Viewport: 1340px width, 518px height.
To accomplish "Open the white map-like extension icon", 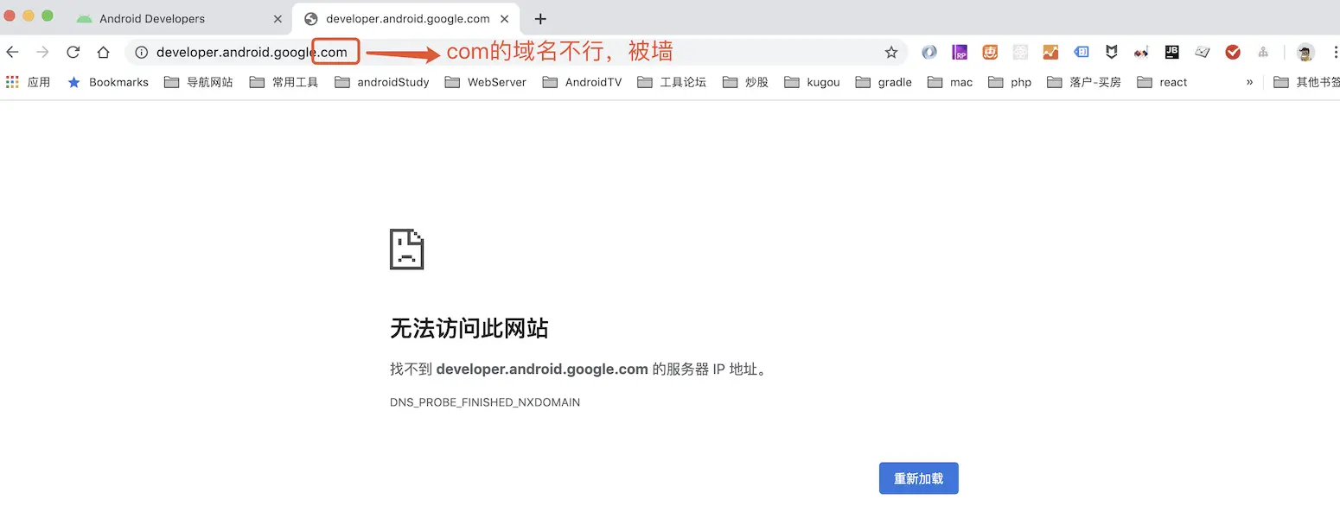I will point(1203,52).
